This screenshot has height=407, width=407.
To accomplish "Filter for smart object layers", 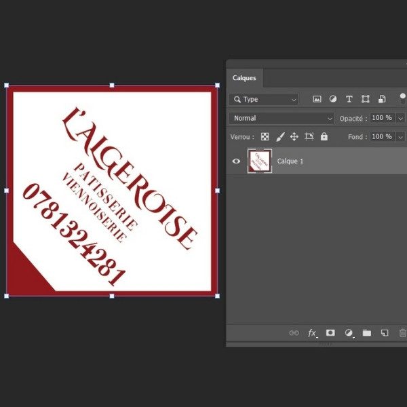I will point(382,99).
